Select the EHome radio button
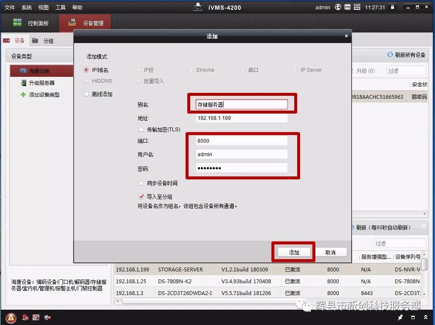The width and height of the screenshot is (435, 325). coord(191,70)
